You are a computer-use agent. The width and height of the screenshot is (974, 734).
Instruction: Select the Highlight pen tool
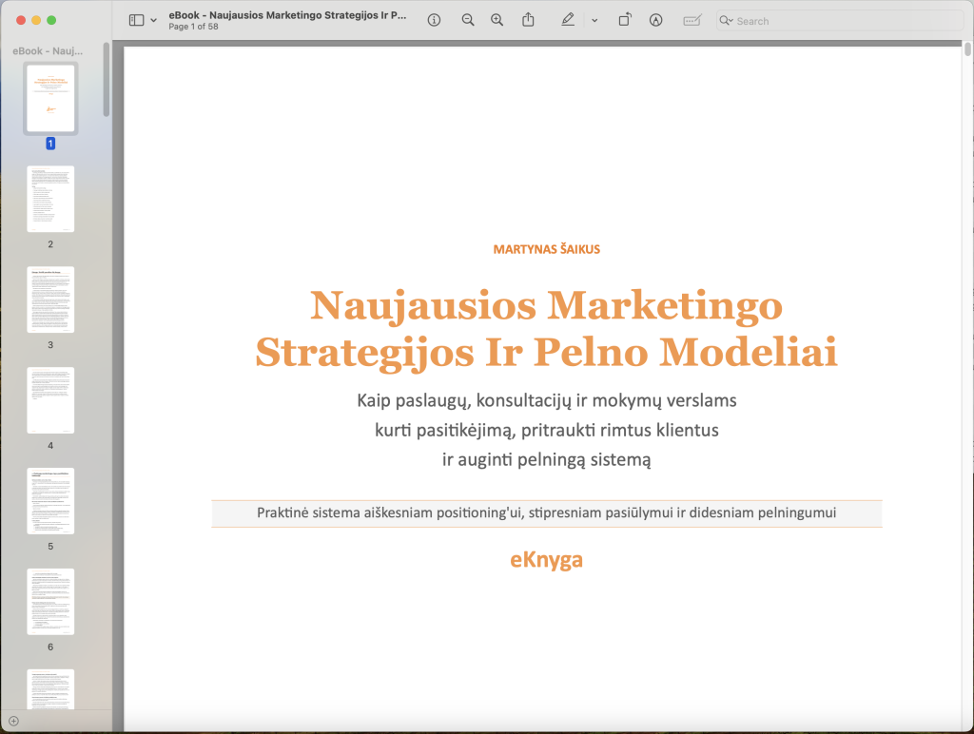point(568,20)
